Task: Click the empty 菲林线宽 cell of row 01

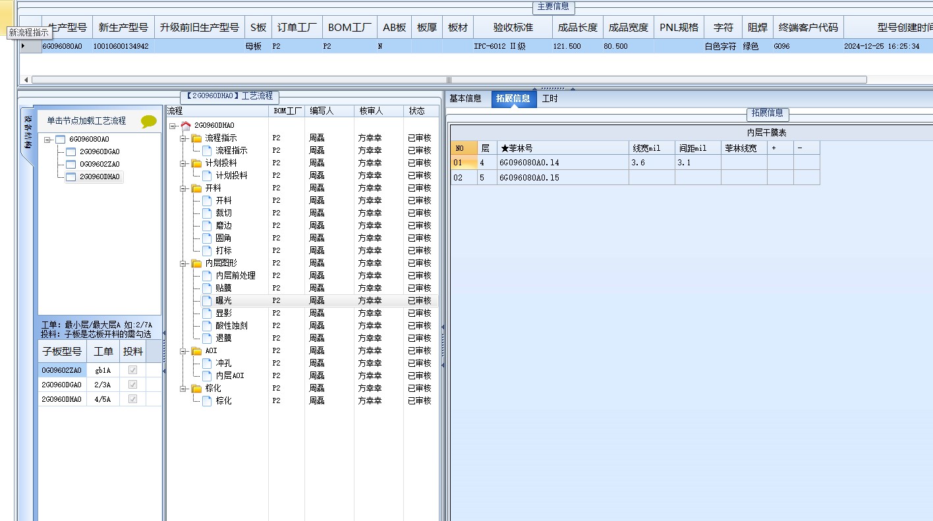Action: (745, 163)
